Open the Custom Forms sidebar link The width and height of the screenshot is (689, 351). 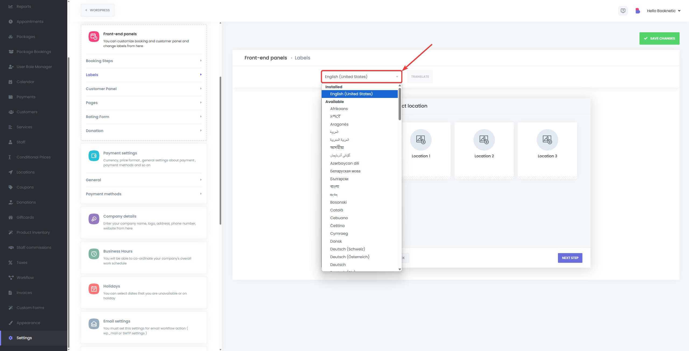(x=33, y=308)
